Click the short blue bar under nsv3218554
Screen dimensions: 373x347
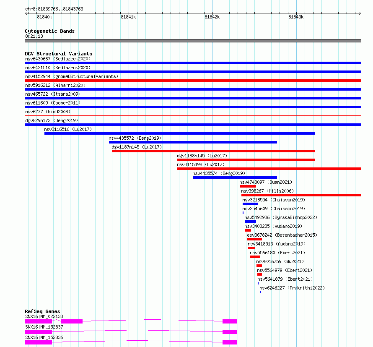(250, 204)
